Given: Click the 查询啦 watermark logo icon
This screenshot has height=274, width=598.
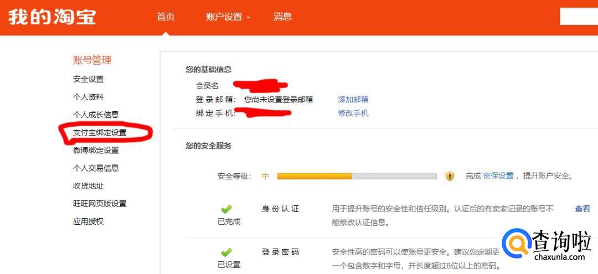Looking at the screenshot, I should [516, 244].
